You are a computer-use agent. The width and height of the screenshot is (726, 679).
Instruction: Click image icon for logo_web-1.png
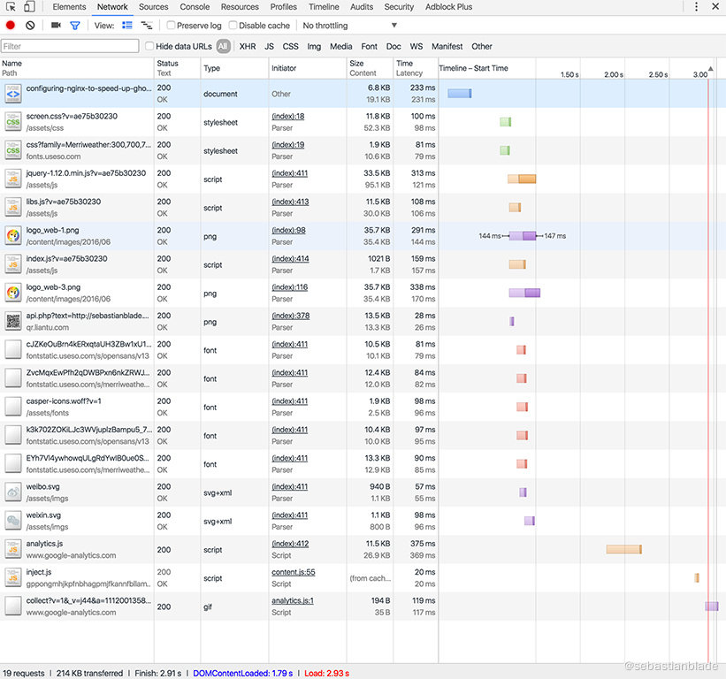tap(13, 236)
